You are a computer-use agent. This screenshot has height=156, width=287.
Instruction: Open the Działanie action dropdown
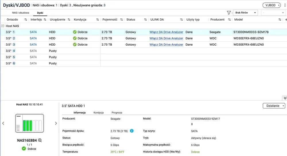click(274, 106)
